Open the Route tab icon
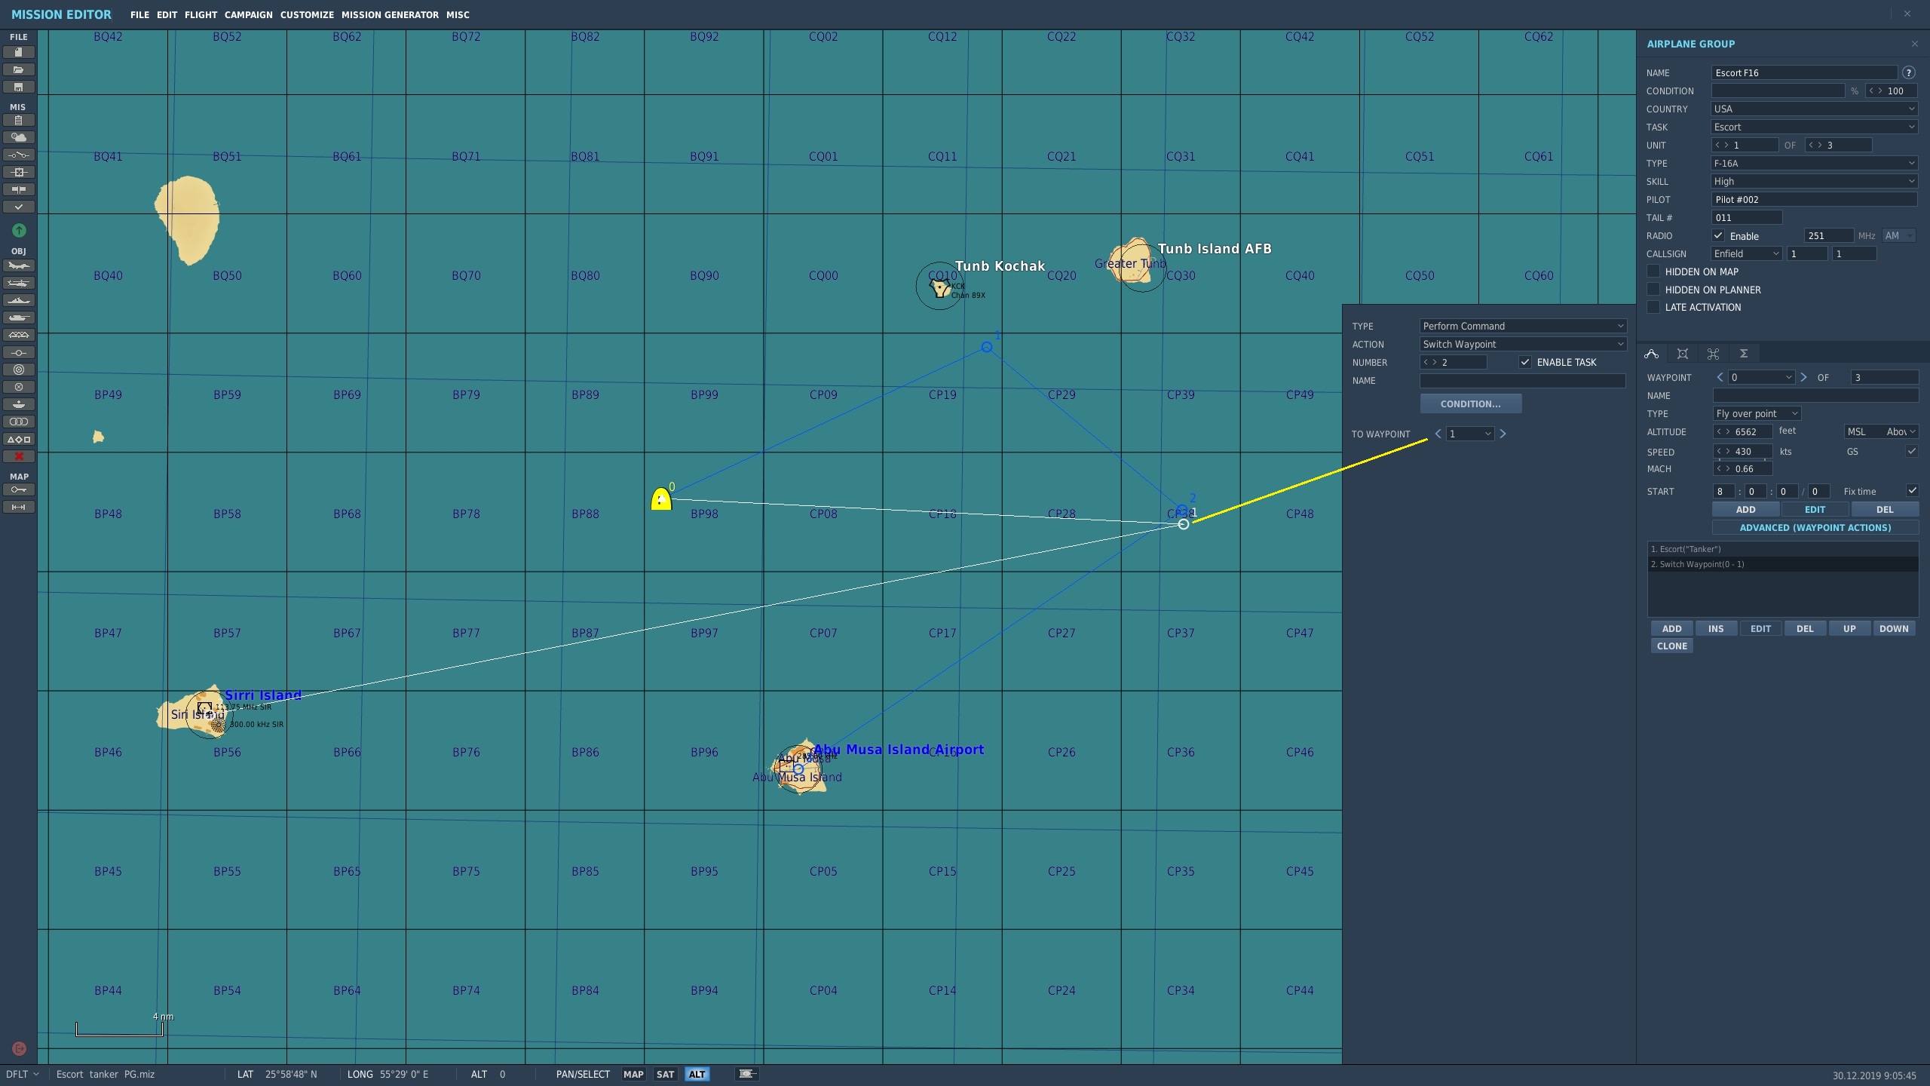 coord(1652,354)
